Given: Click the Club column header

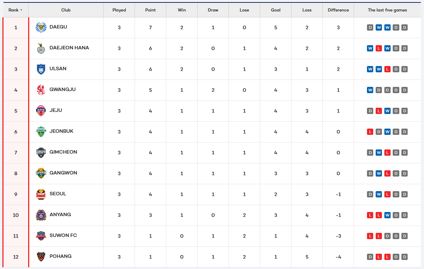Looking at the screenshot, I should pyautogui.click(x=66, y=10).
